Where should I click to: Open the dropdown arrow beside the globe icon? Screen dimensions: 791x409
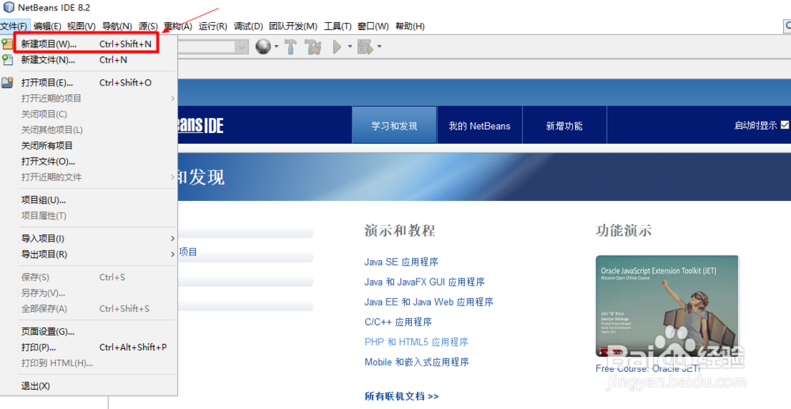tap(276, 47)
